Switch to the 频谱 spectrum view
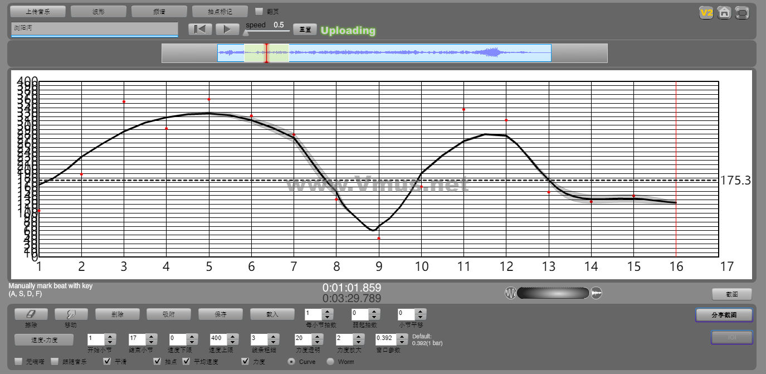Viewport: 766px width, 374px height. (159, 11)
